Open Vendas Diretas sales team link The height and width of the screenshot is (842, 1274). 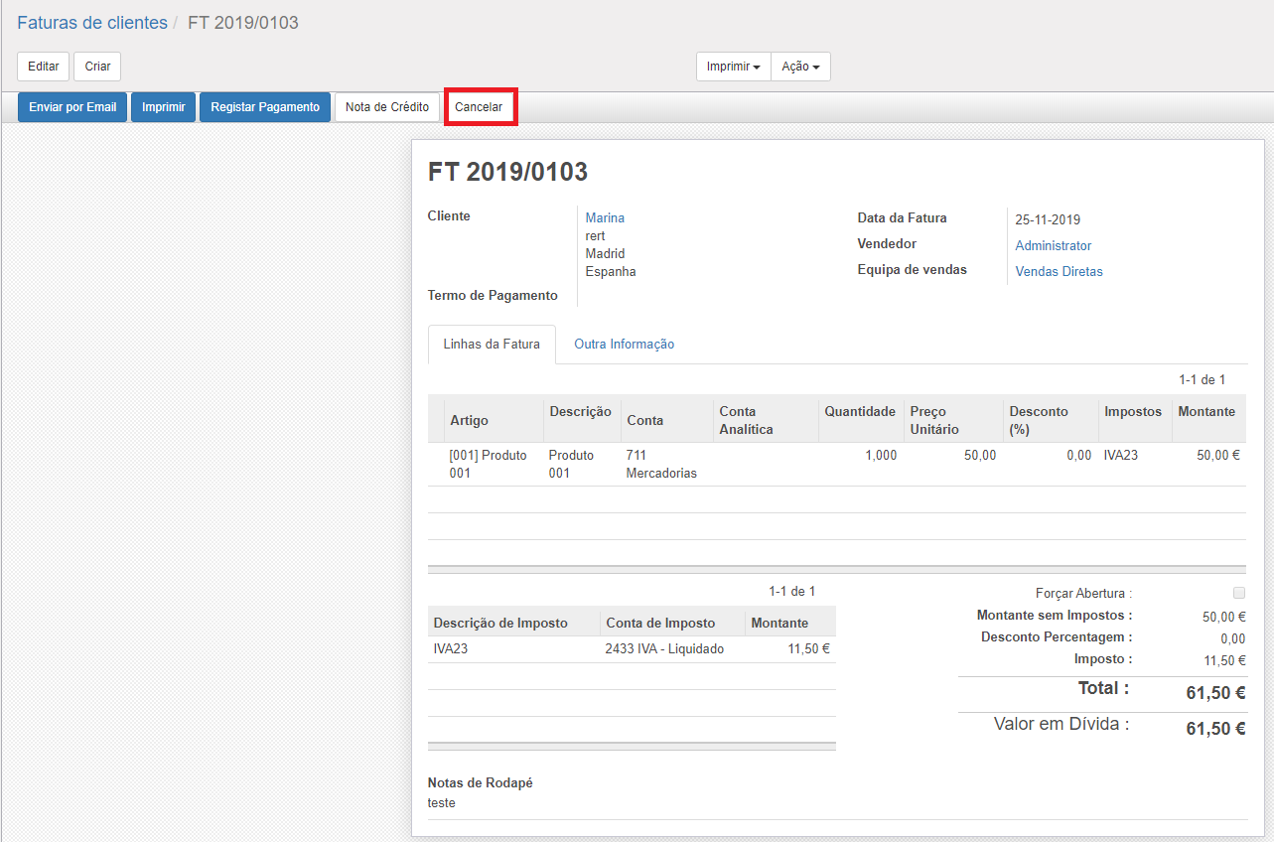(1059, 271)
